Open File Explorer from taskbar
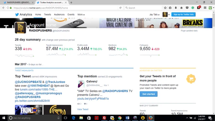 [x=81, y=118]
